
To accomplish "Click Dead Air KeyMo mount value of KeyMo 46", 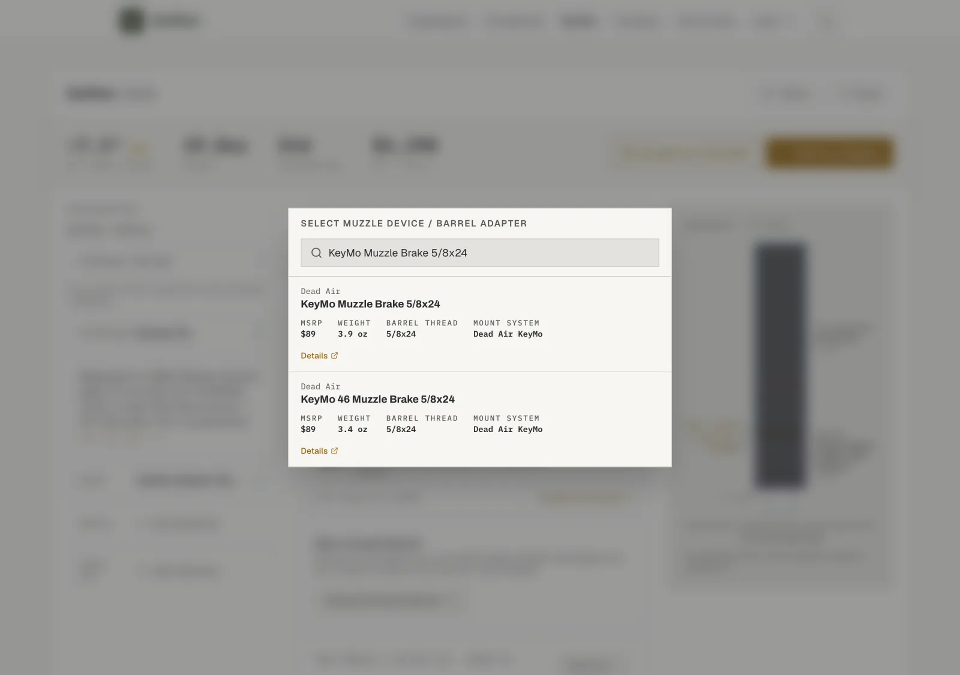I will click(x=508, y=430).
